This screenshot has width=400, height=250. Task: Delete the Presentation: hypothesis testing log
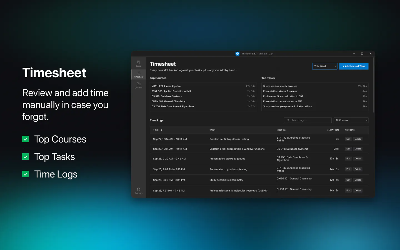[358, 169]
